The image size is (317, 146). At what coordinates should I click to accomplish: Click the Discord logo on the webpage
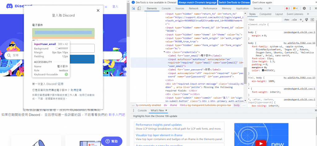pyautogui.click(x=19, y=6)
